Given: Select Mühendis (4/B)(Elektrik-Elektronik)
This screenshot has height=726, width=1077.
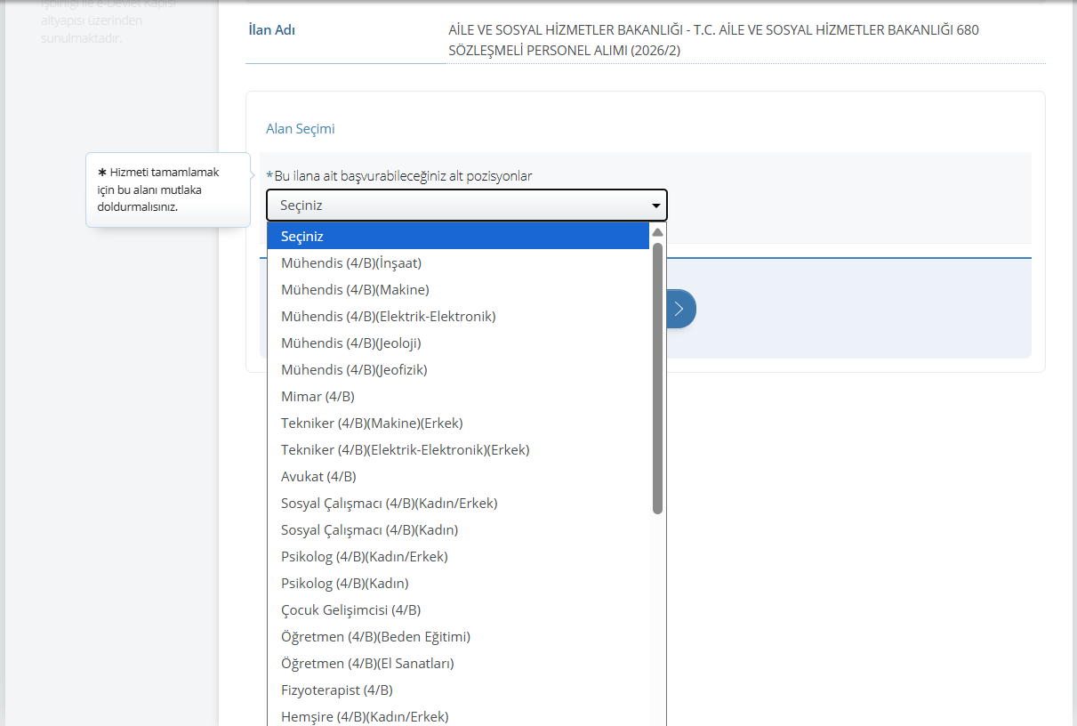Looking at the screenshot, I should coord(459,316).
